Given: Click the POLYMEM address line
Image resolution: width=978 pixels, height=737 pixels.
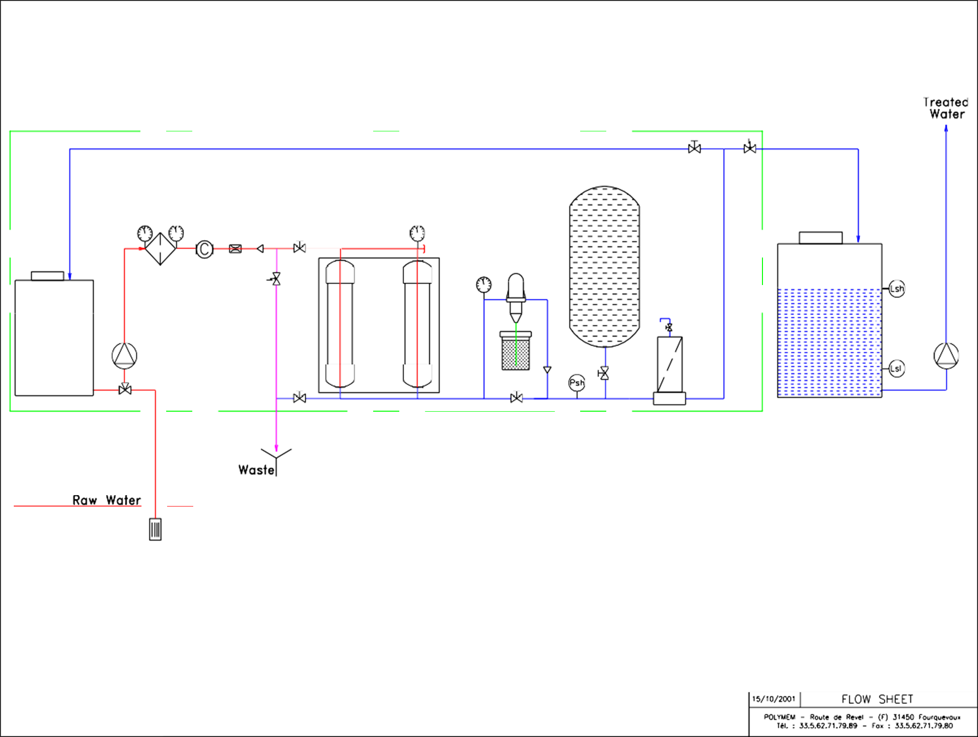Looking at the screenshot, I should (862, 717).
